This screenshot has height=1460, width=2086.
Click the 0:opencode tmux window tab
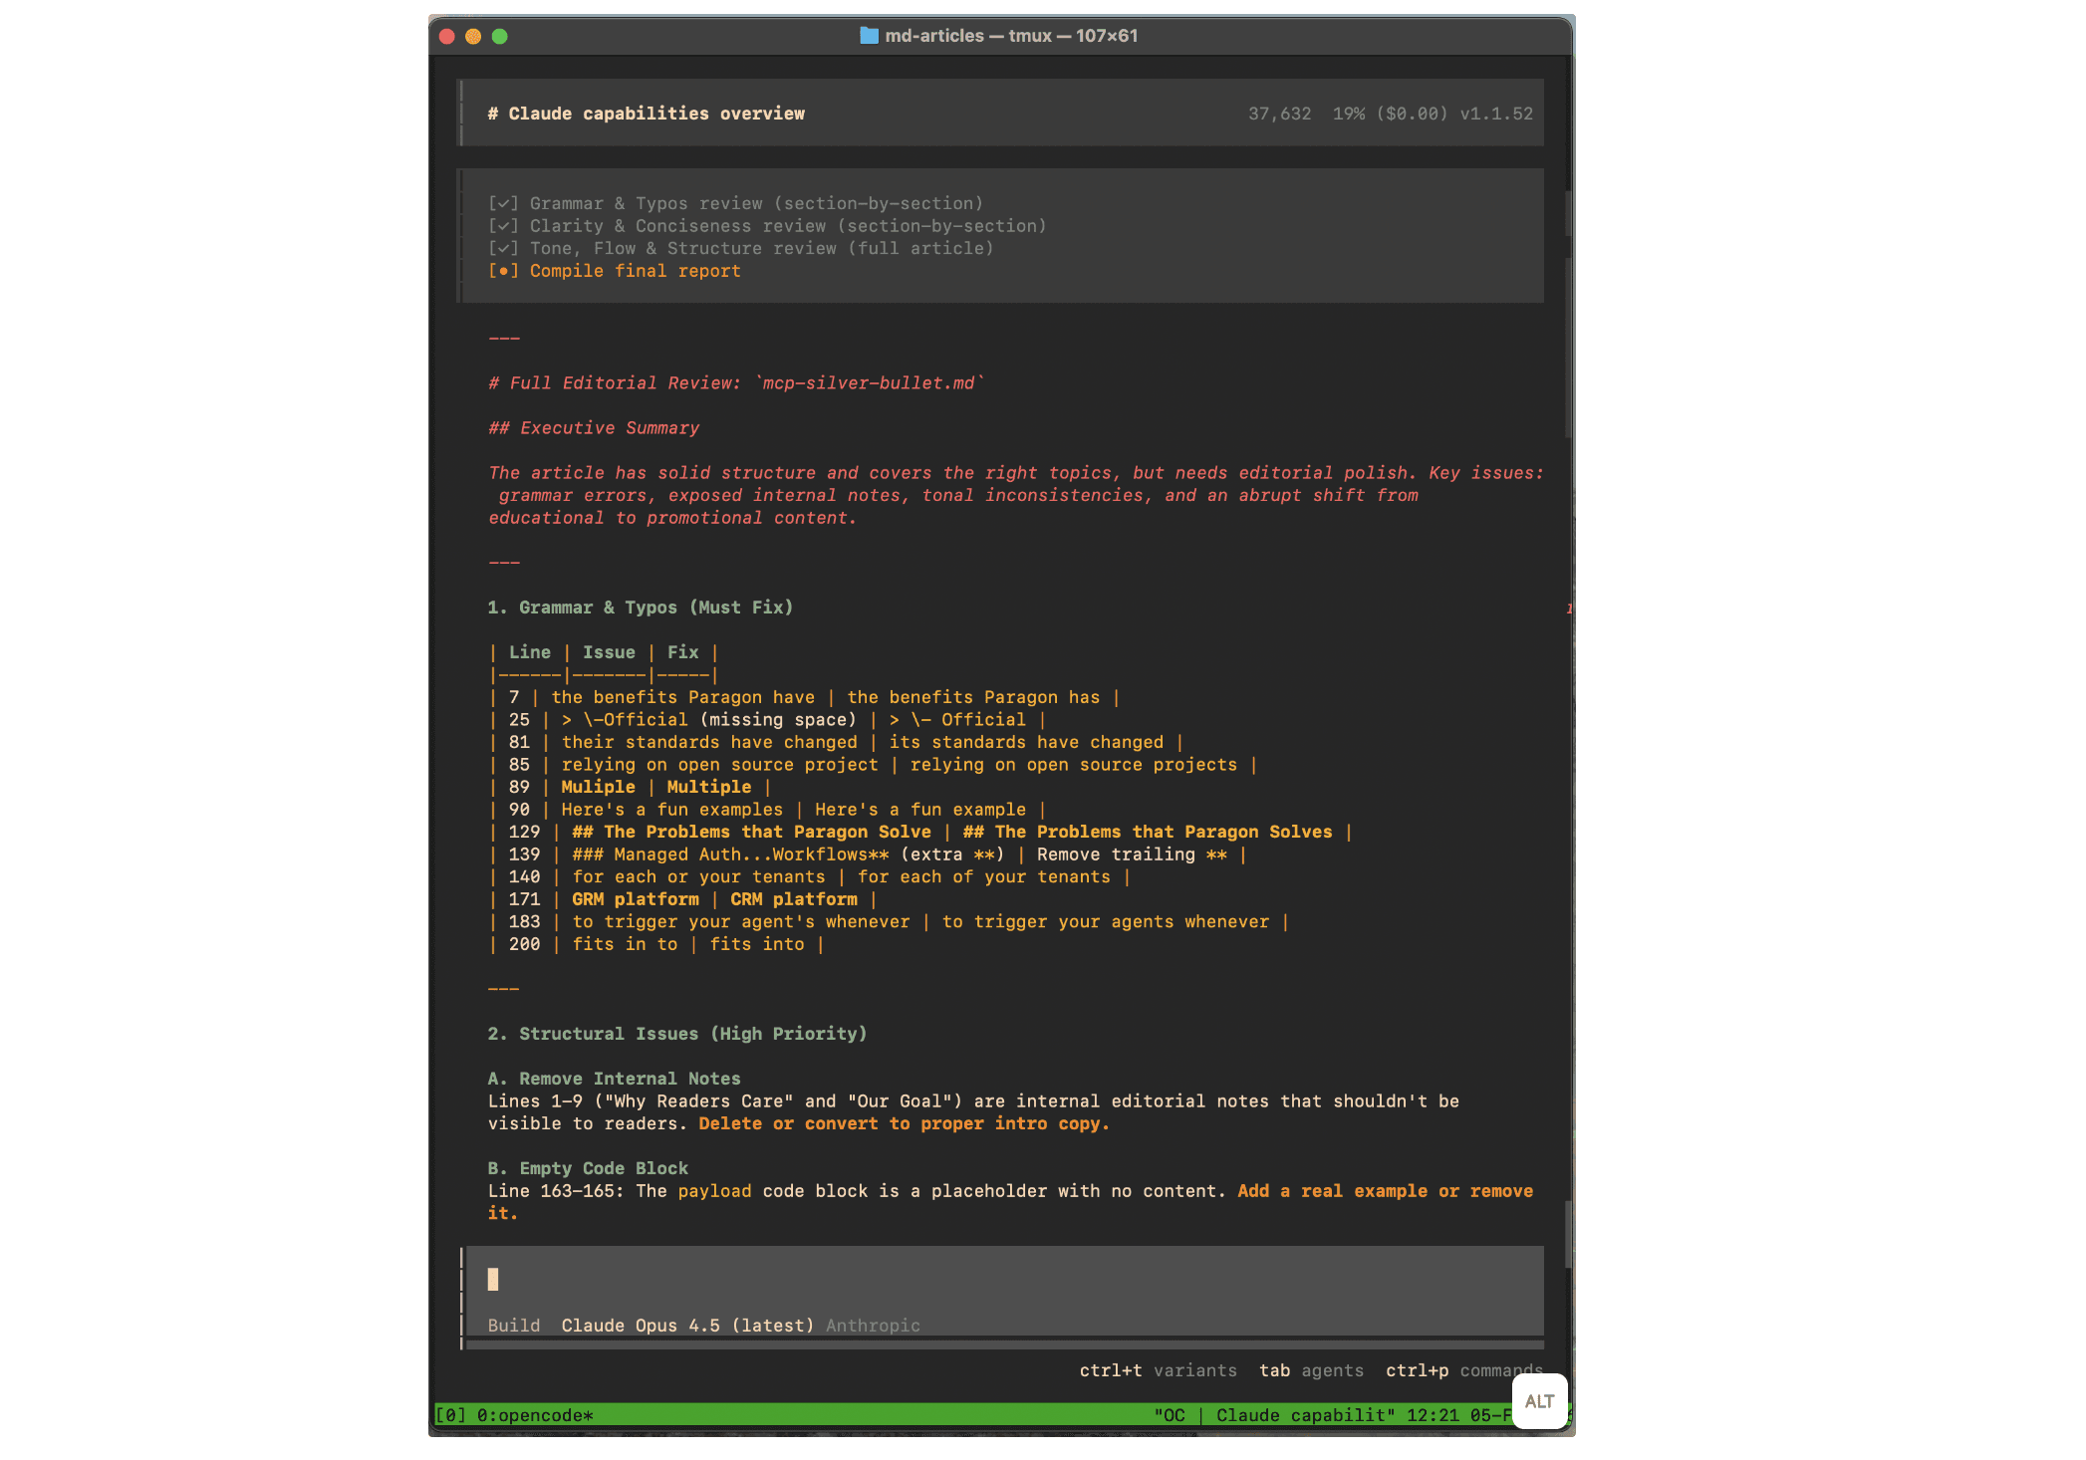(x=534, y=1415)
